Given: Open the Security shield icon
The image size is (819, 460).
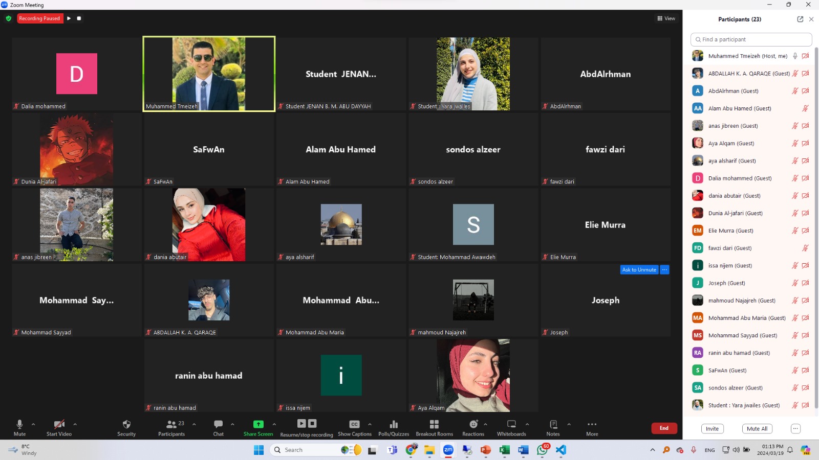Looking at the screenshot, I should pyautogui.click(x=126, y=424).
